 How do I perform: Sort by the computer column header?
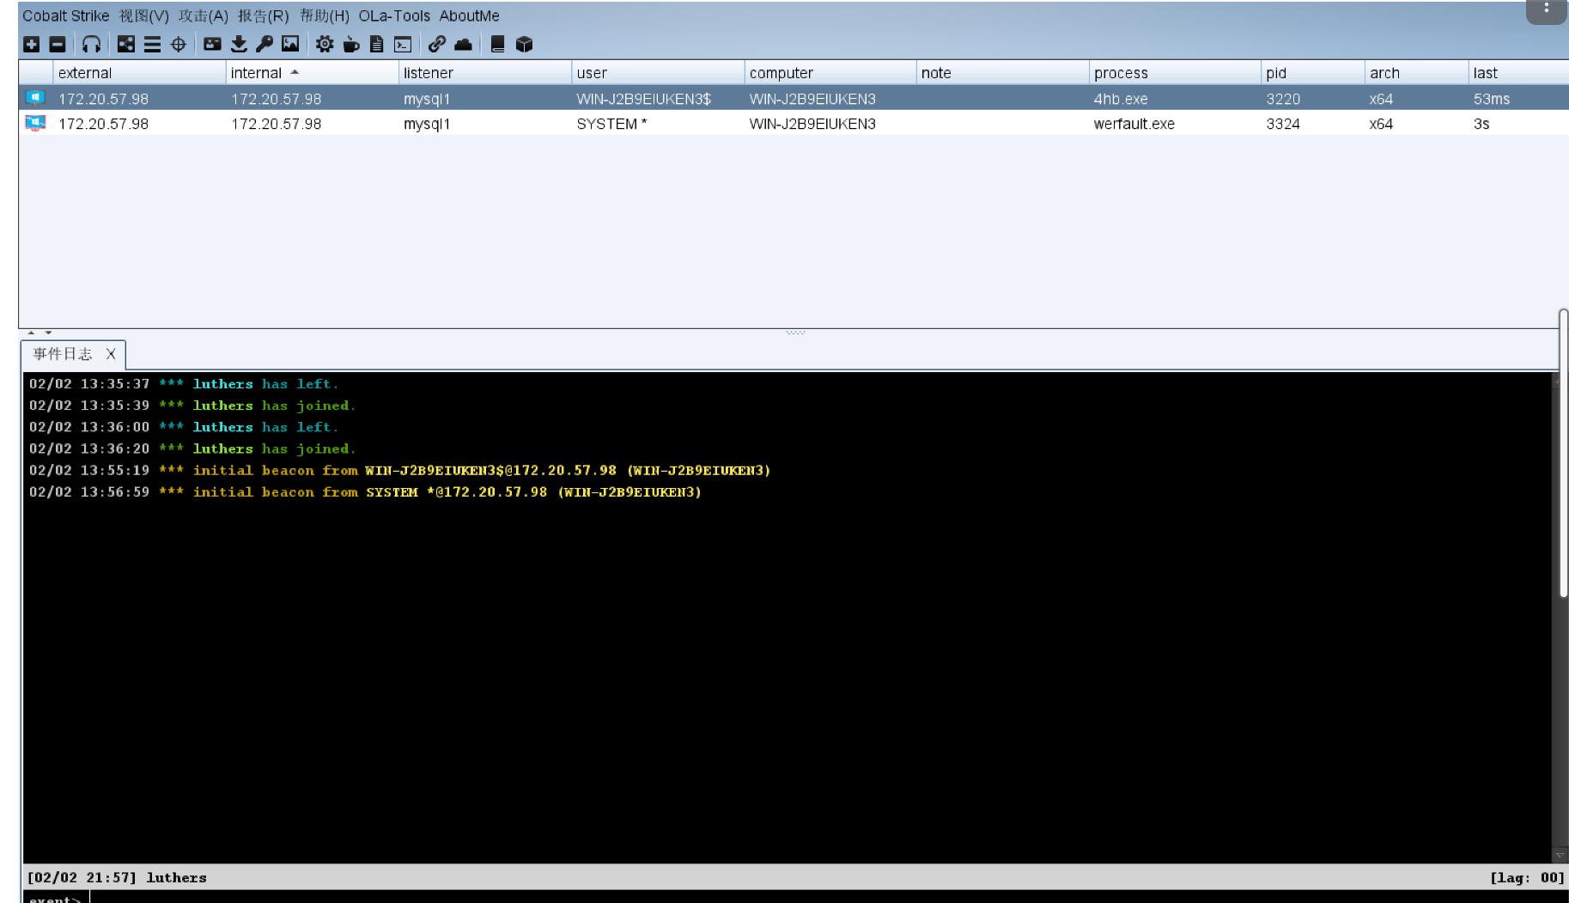(x=830, y=73)
